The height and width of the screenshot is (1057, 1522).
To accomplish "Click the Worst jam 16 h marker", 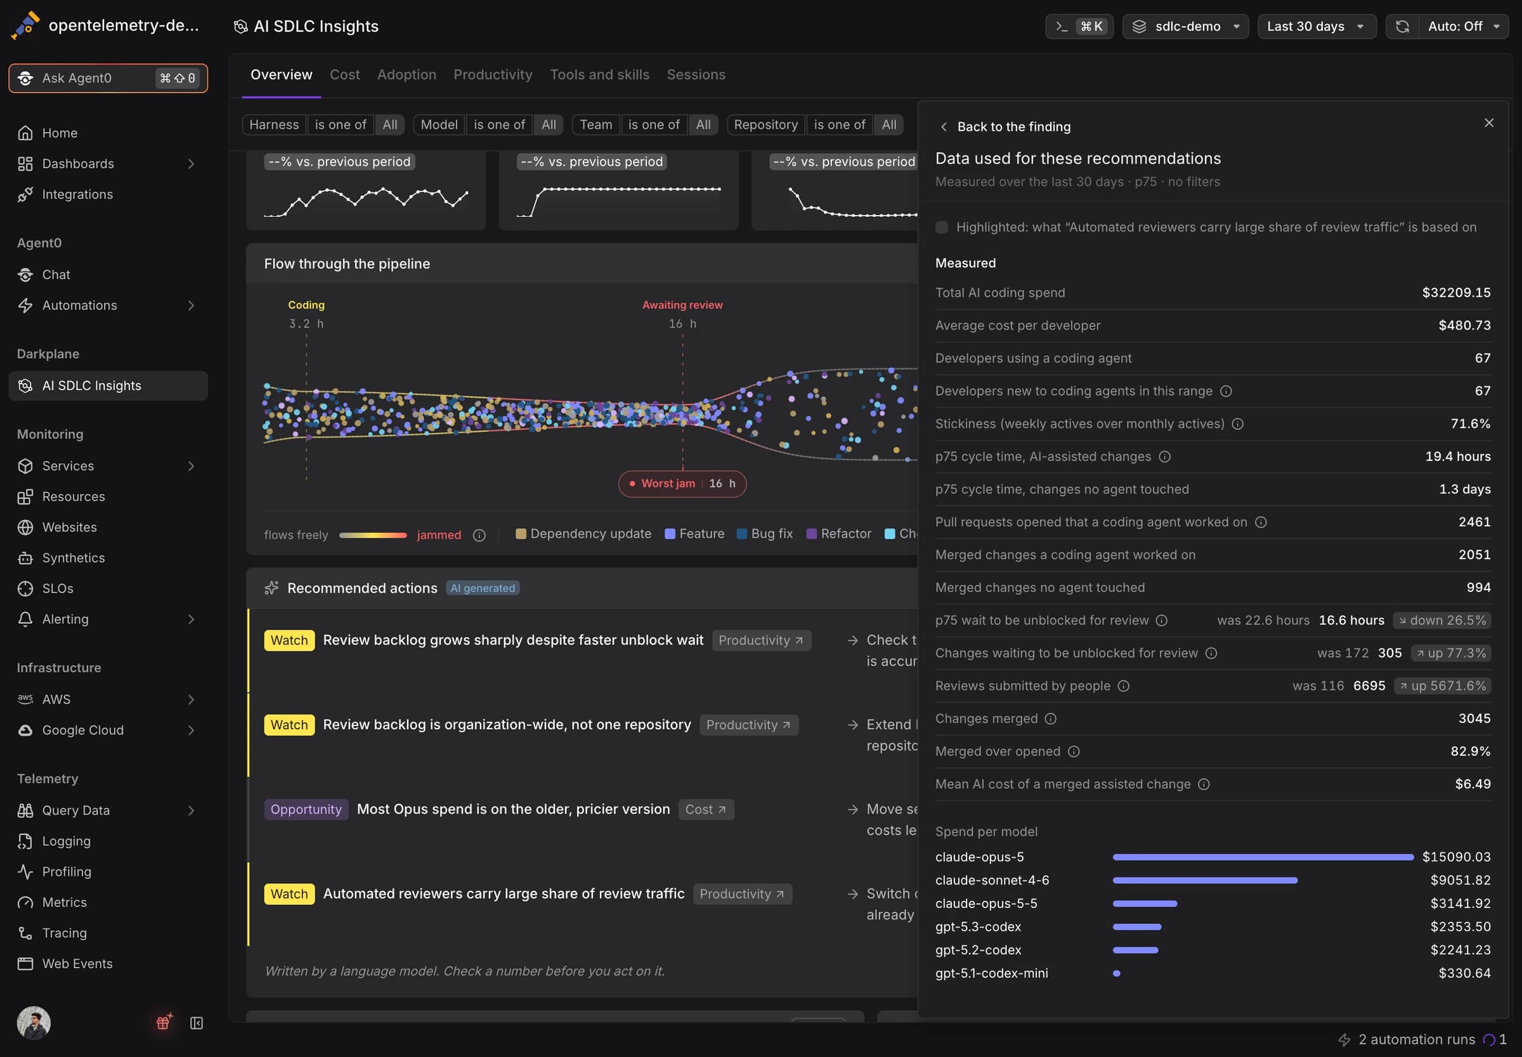I will (682, 484).
